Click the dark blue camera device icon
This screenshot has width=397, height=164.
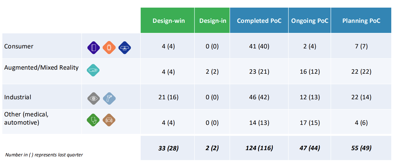tap(125, 48)
